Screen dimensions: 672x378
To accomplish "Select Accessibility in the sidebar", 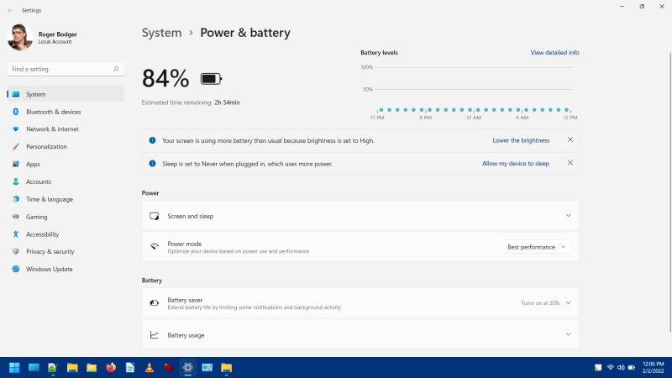I will (42, 234).
